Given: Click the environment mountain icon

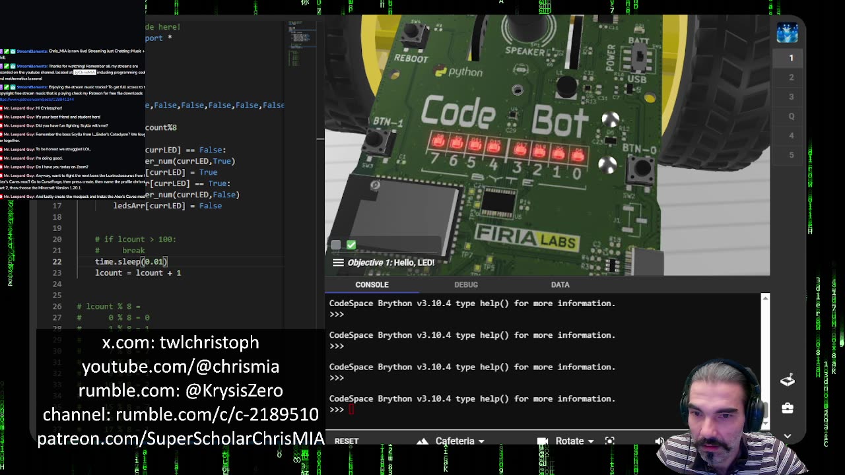Looking at the screenshot, I should click(422, 441).
